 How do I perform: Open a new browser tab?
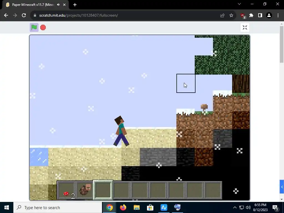(x=75, y=5)
